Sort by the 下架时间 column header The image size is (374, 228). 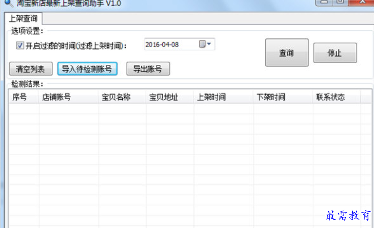(x=283, y=97)
